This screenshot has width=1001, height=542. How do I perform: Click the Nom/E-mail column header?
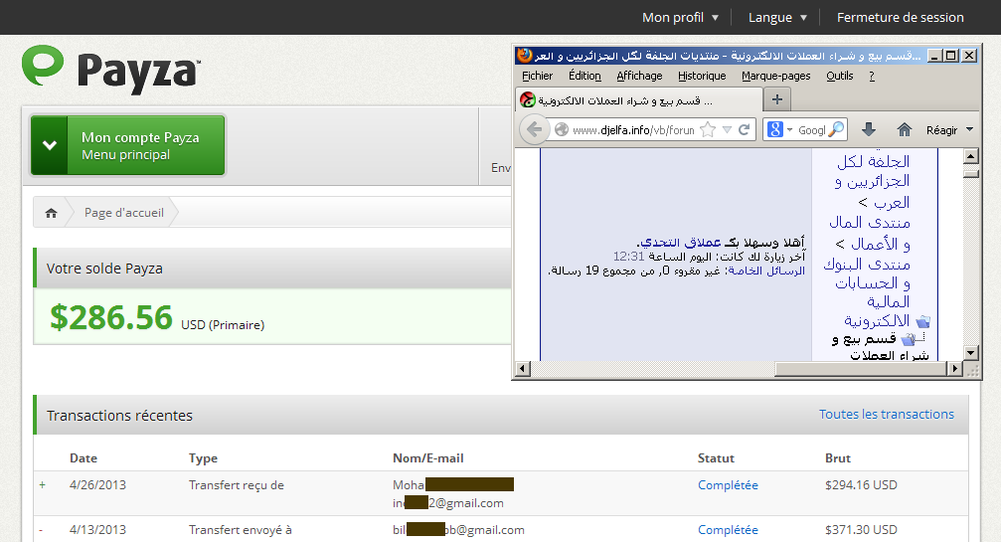(428, 458)
